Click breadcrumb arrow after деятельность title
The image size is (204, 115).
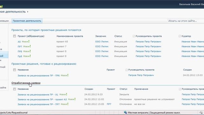(x=28, y=12)
